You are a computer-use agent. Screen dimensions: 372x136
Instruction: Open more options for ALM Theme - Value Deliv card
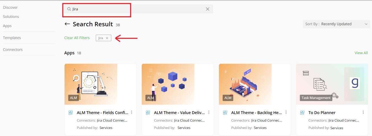pos(209,112)
